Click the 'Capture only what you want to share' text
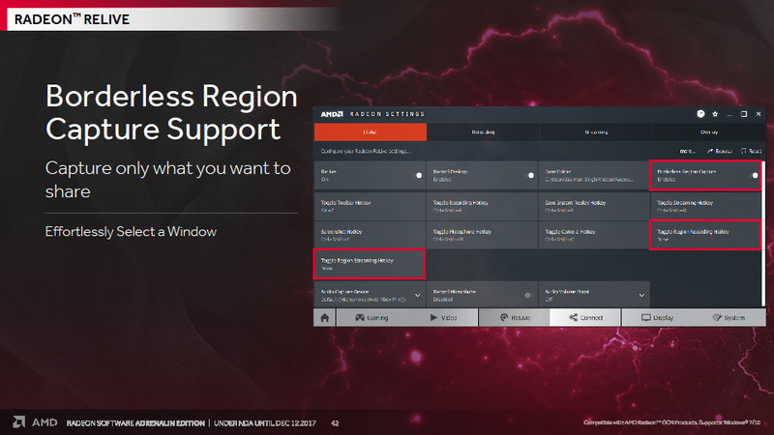The height and width of the screenshot is (435, 774). tap(167, 180)
